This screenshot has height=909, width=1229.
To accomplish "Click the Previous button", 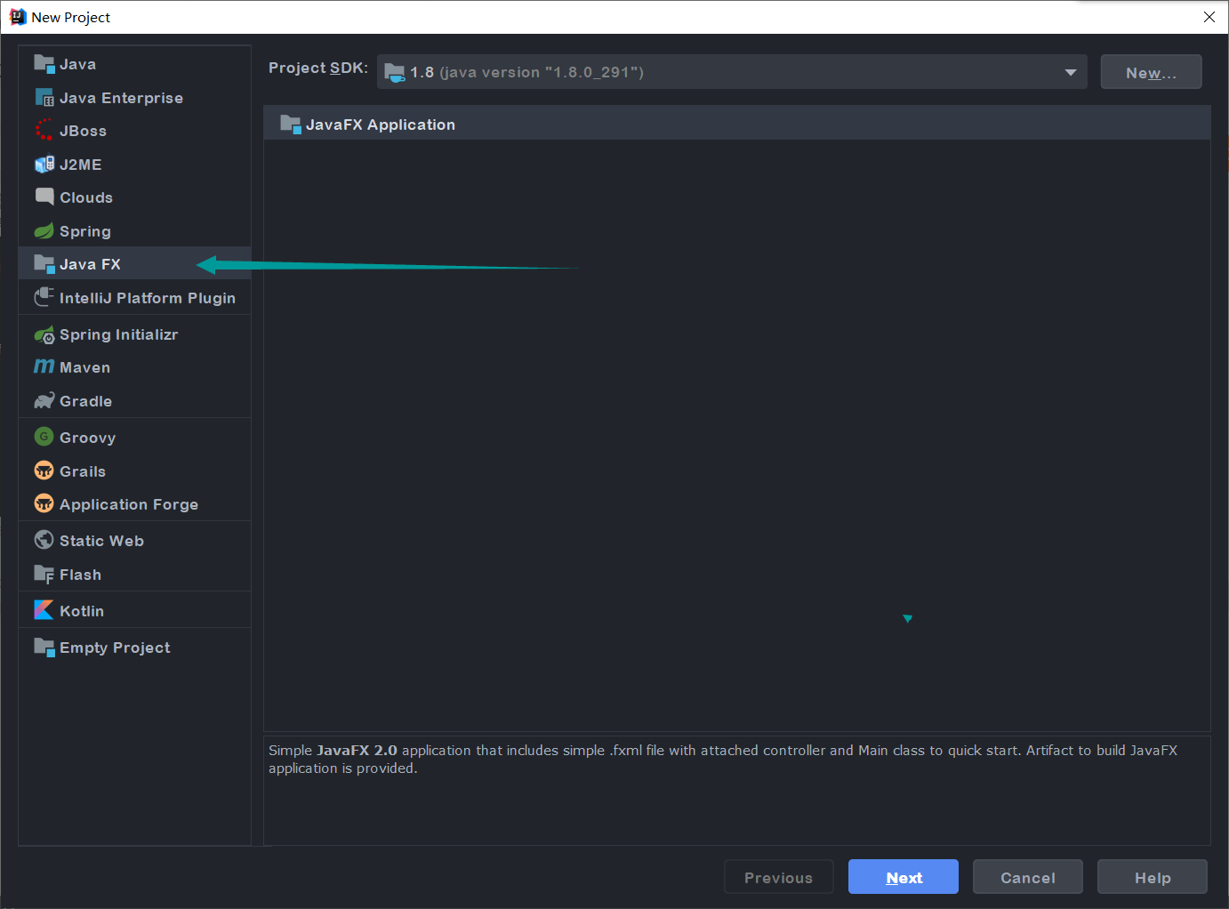I will pos(779,877).
